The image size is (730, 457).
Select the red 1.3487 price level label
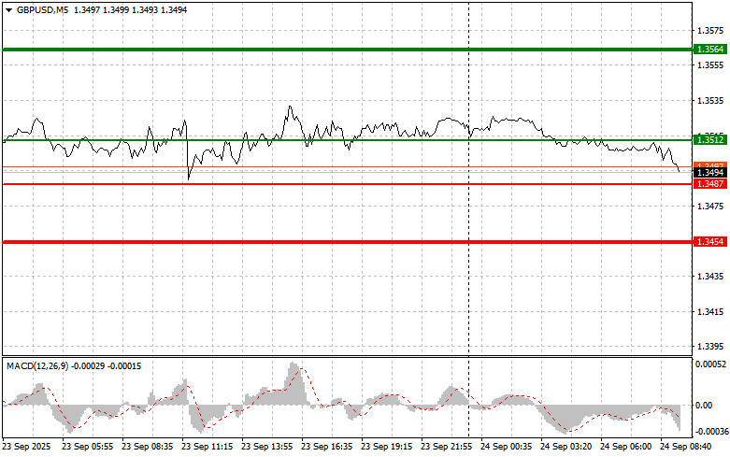coord(710,184)
